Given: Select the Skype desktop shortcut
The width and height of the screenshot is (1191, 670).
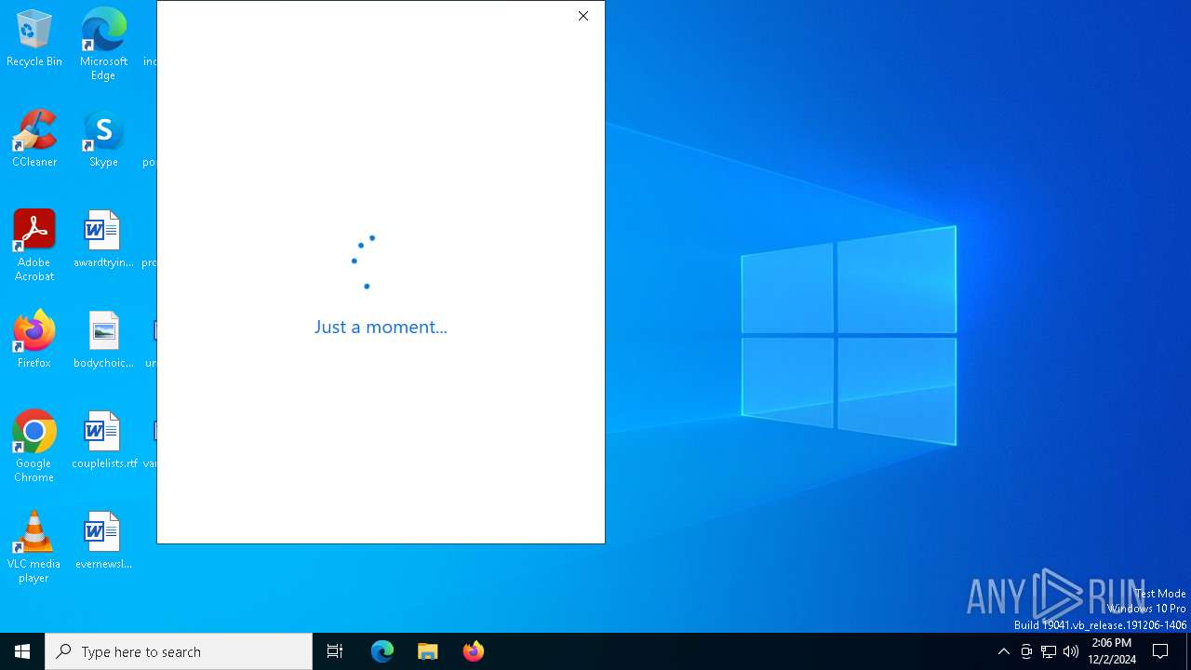Looking at the screenshot, I should click(x=103, y=139).
